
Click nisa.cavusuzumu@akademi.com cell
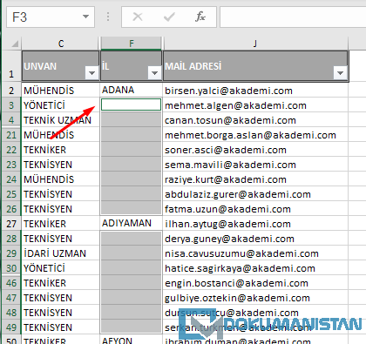pos(255,253)
